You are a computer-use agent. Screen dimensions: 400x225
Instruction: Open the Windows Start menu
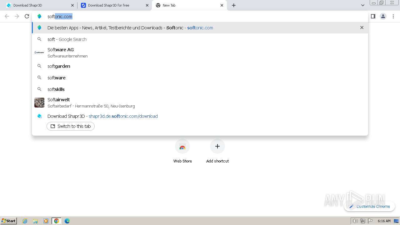click(8, 221)
